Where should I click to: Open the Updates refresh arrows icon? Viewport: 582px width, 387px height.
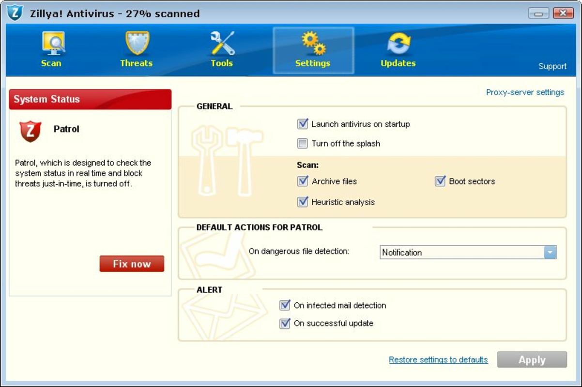point(398,44)
